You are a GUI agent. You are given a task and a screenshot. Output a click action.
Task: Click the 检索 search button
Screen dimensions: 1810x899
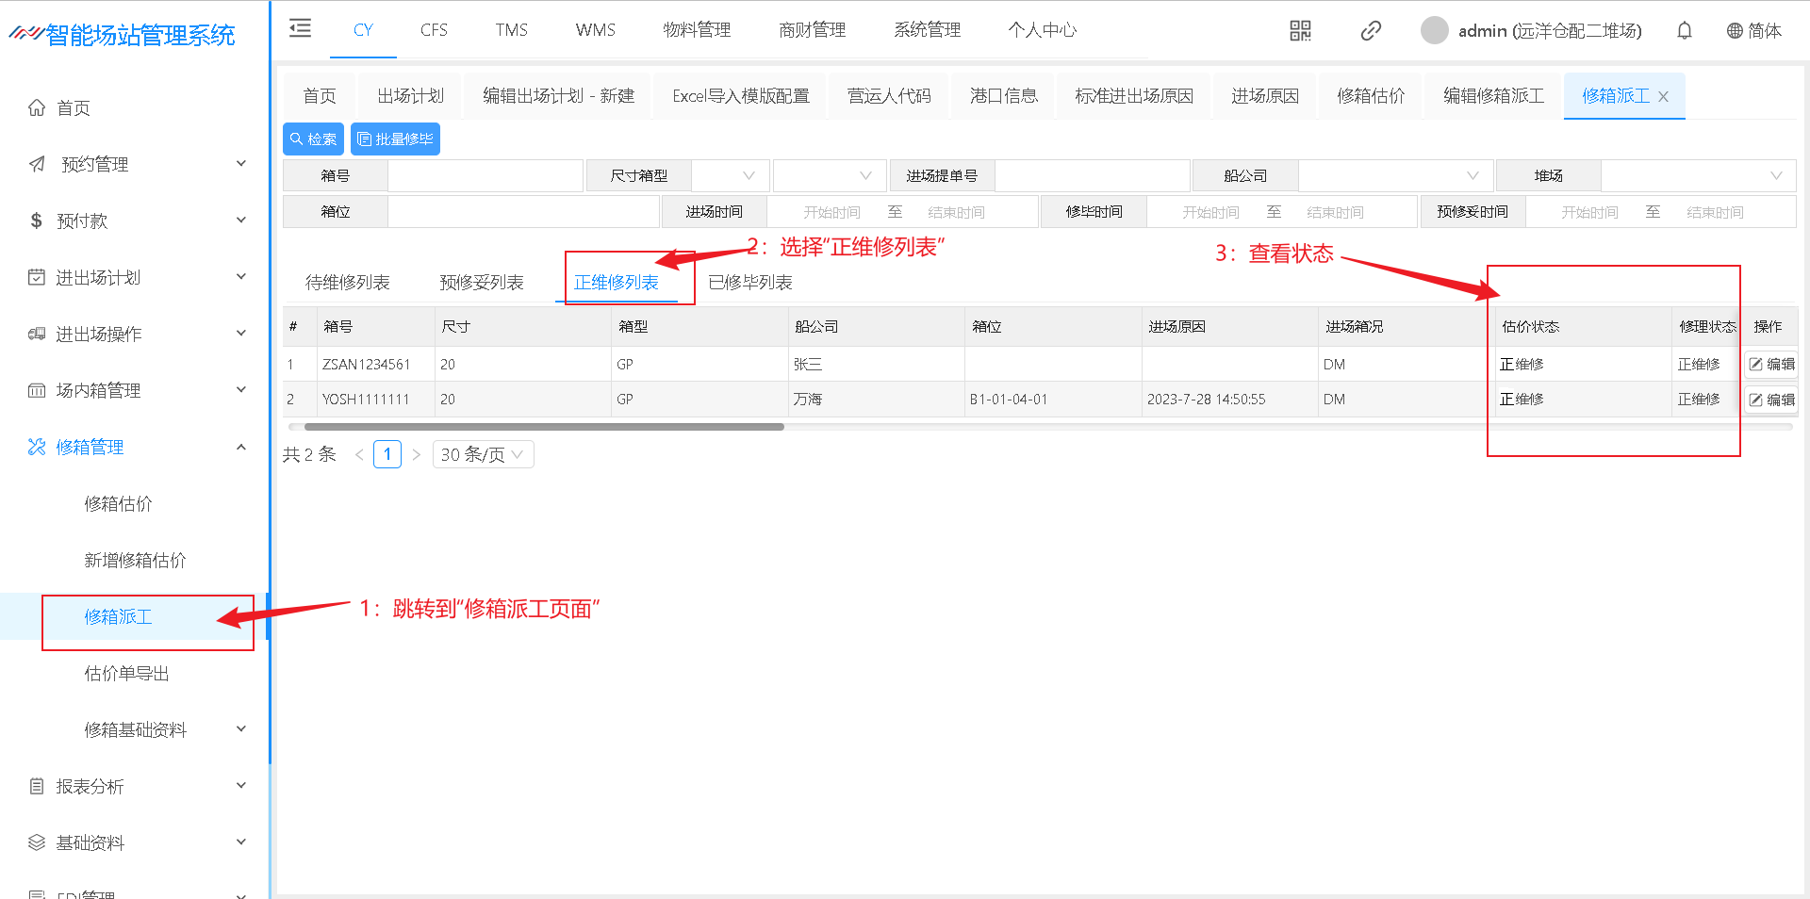tap(313, 139)
